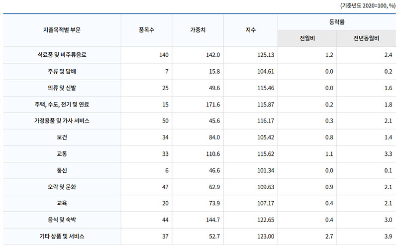Click index value 122.65
This screenshot has height=249, width=398.
266,220
